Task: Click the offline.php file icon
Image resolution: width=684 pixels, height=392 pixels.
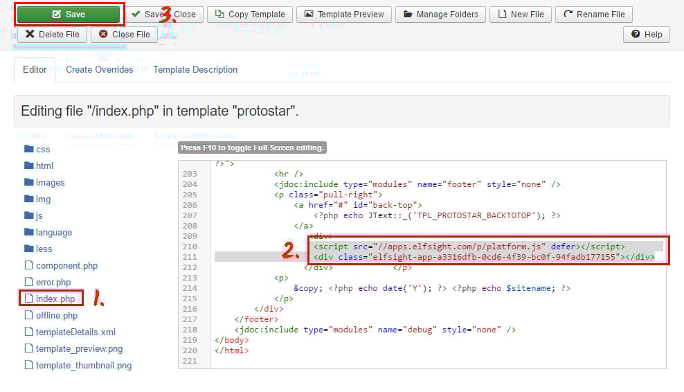Action: coord(29,314)
